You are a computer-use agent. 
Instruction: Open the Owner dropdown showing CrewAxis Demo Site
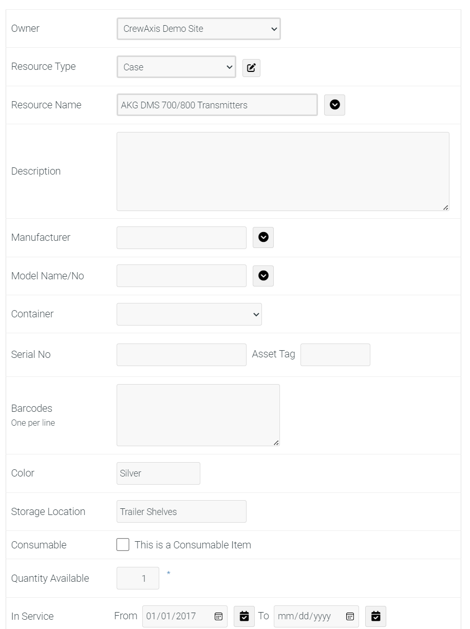point(199,29)
